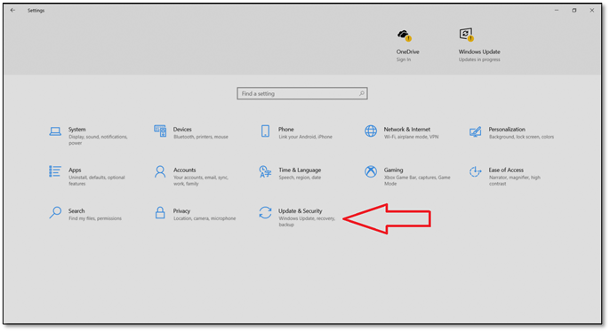
Task: Click 'Bluetooth, printers, mouse' description
Action: 201,137
